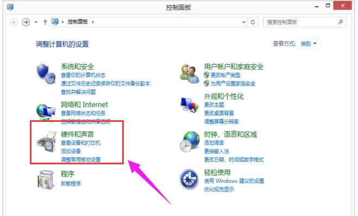Refresh the Control Panel address bar

point(253,22)
